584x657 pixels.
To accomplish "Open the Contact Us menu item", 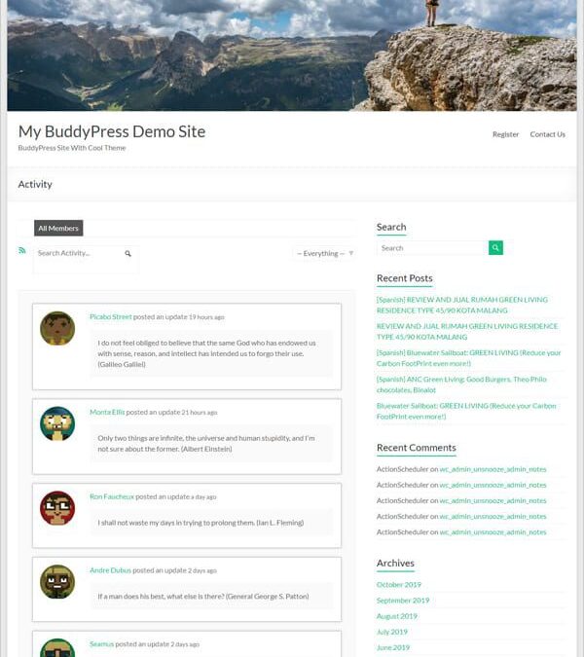I will pos(548,134).
